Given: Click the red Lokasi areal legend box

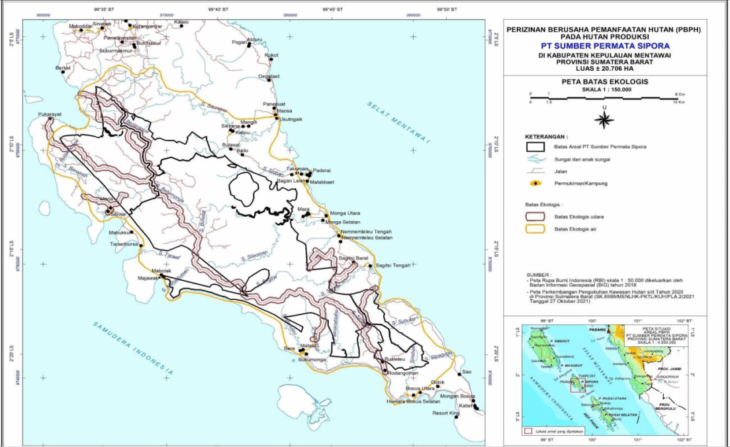Looking at the screenshot, I should point(527,430).
